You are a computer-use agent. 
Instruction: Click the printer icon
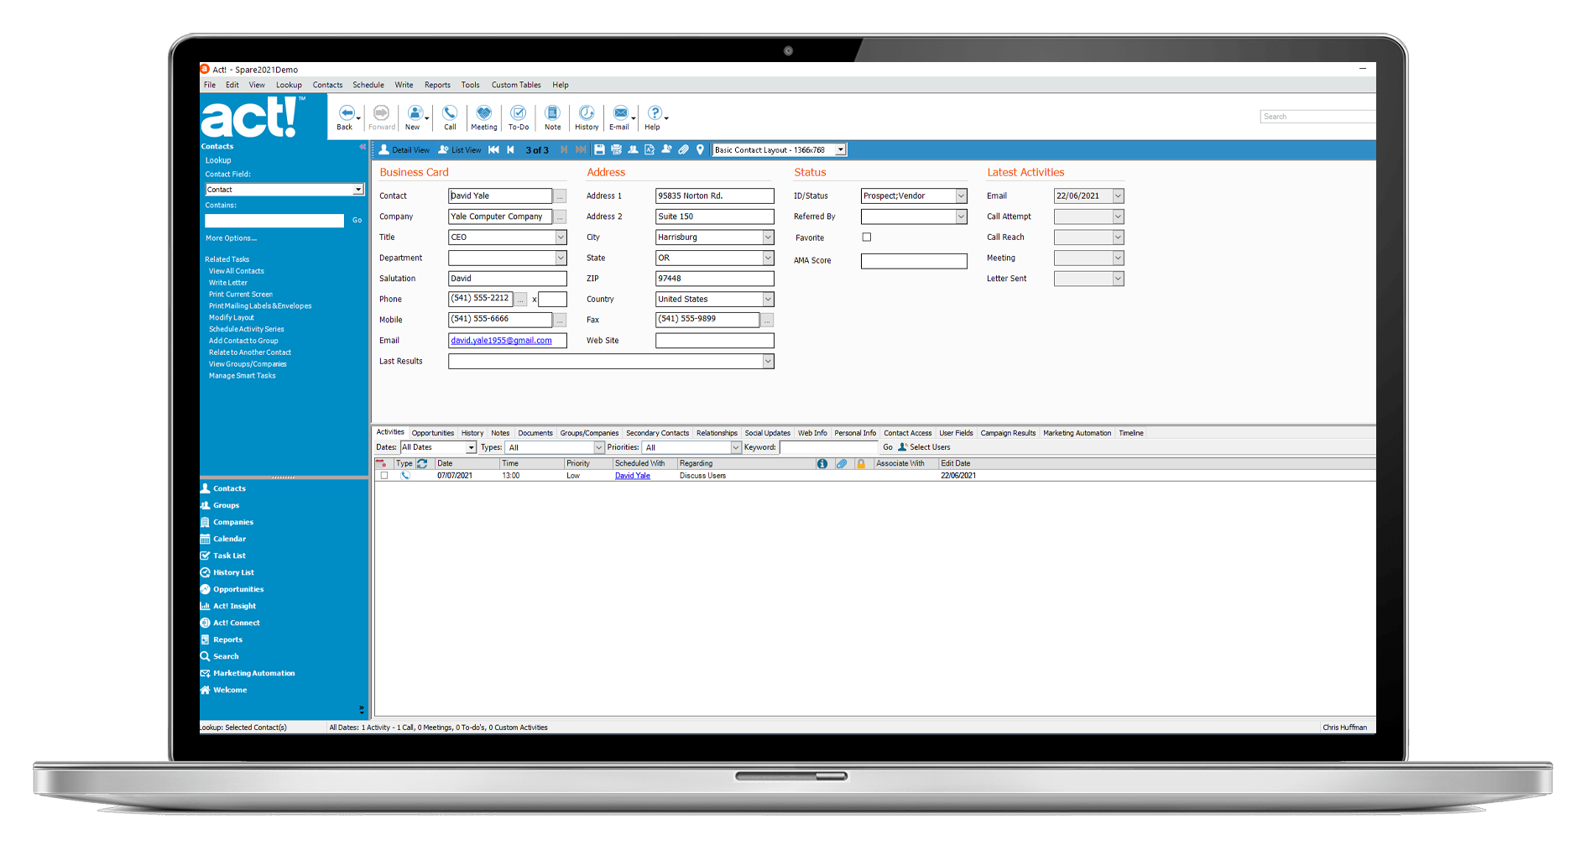616,150
